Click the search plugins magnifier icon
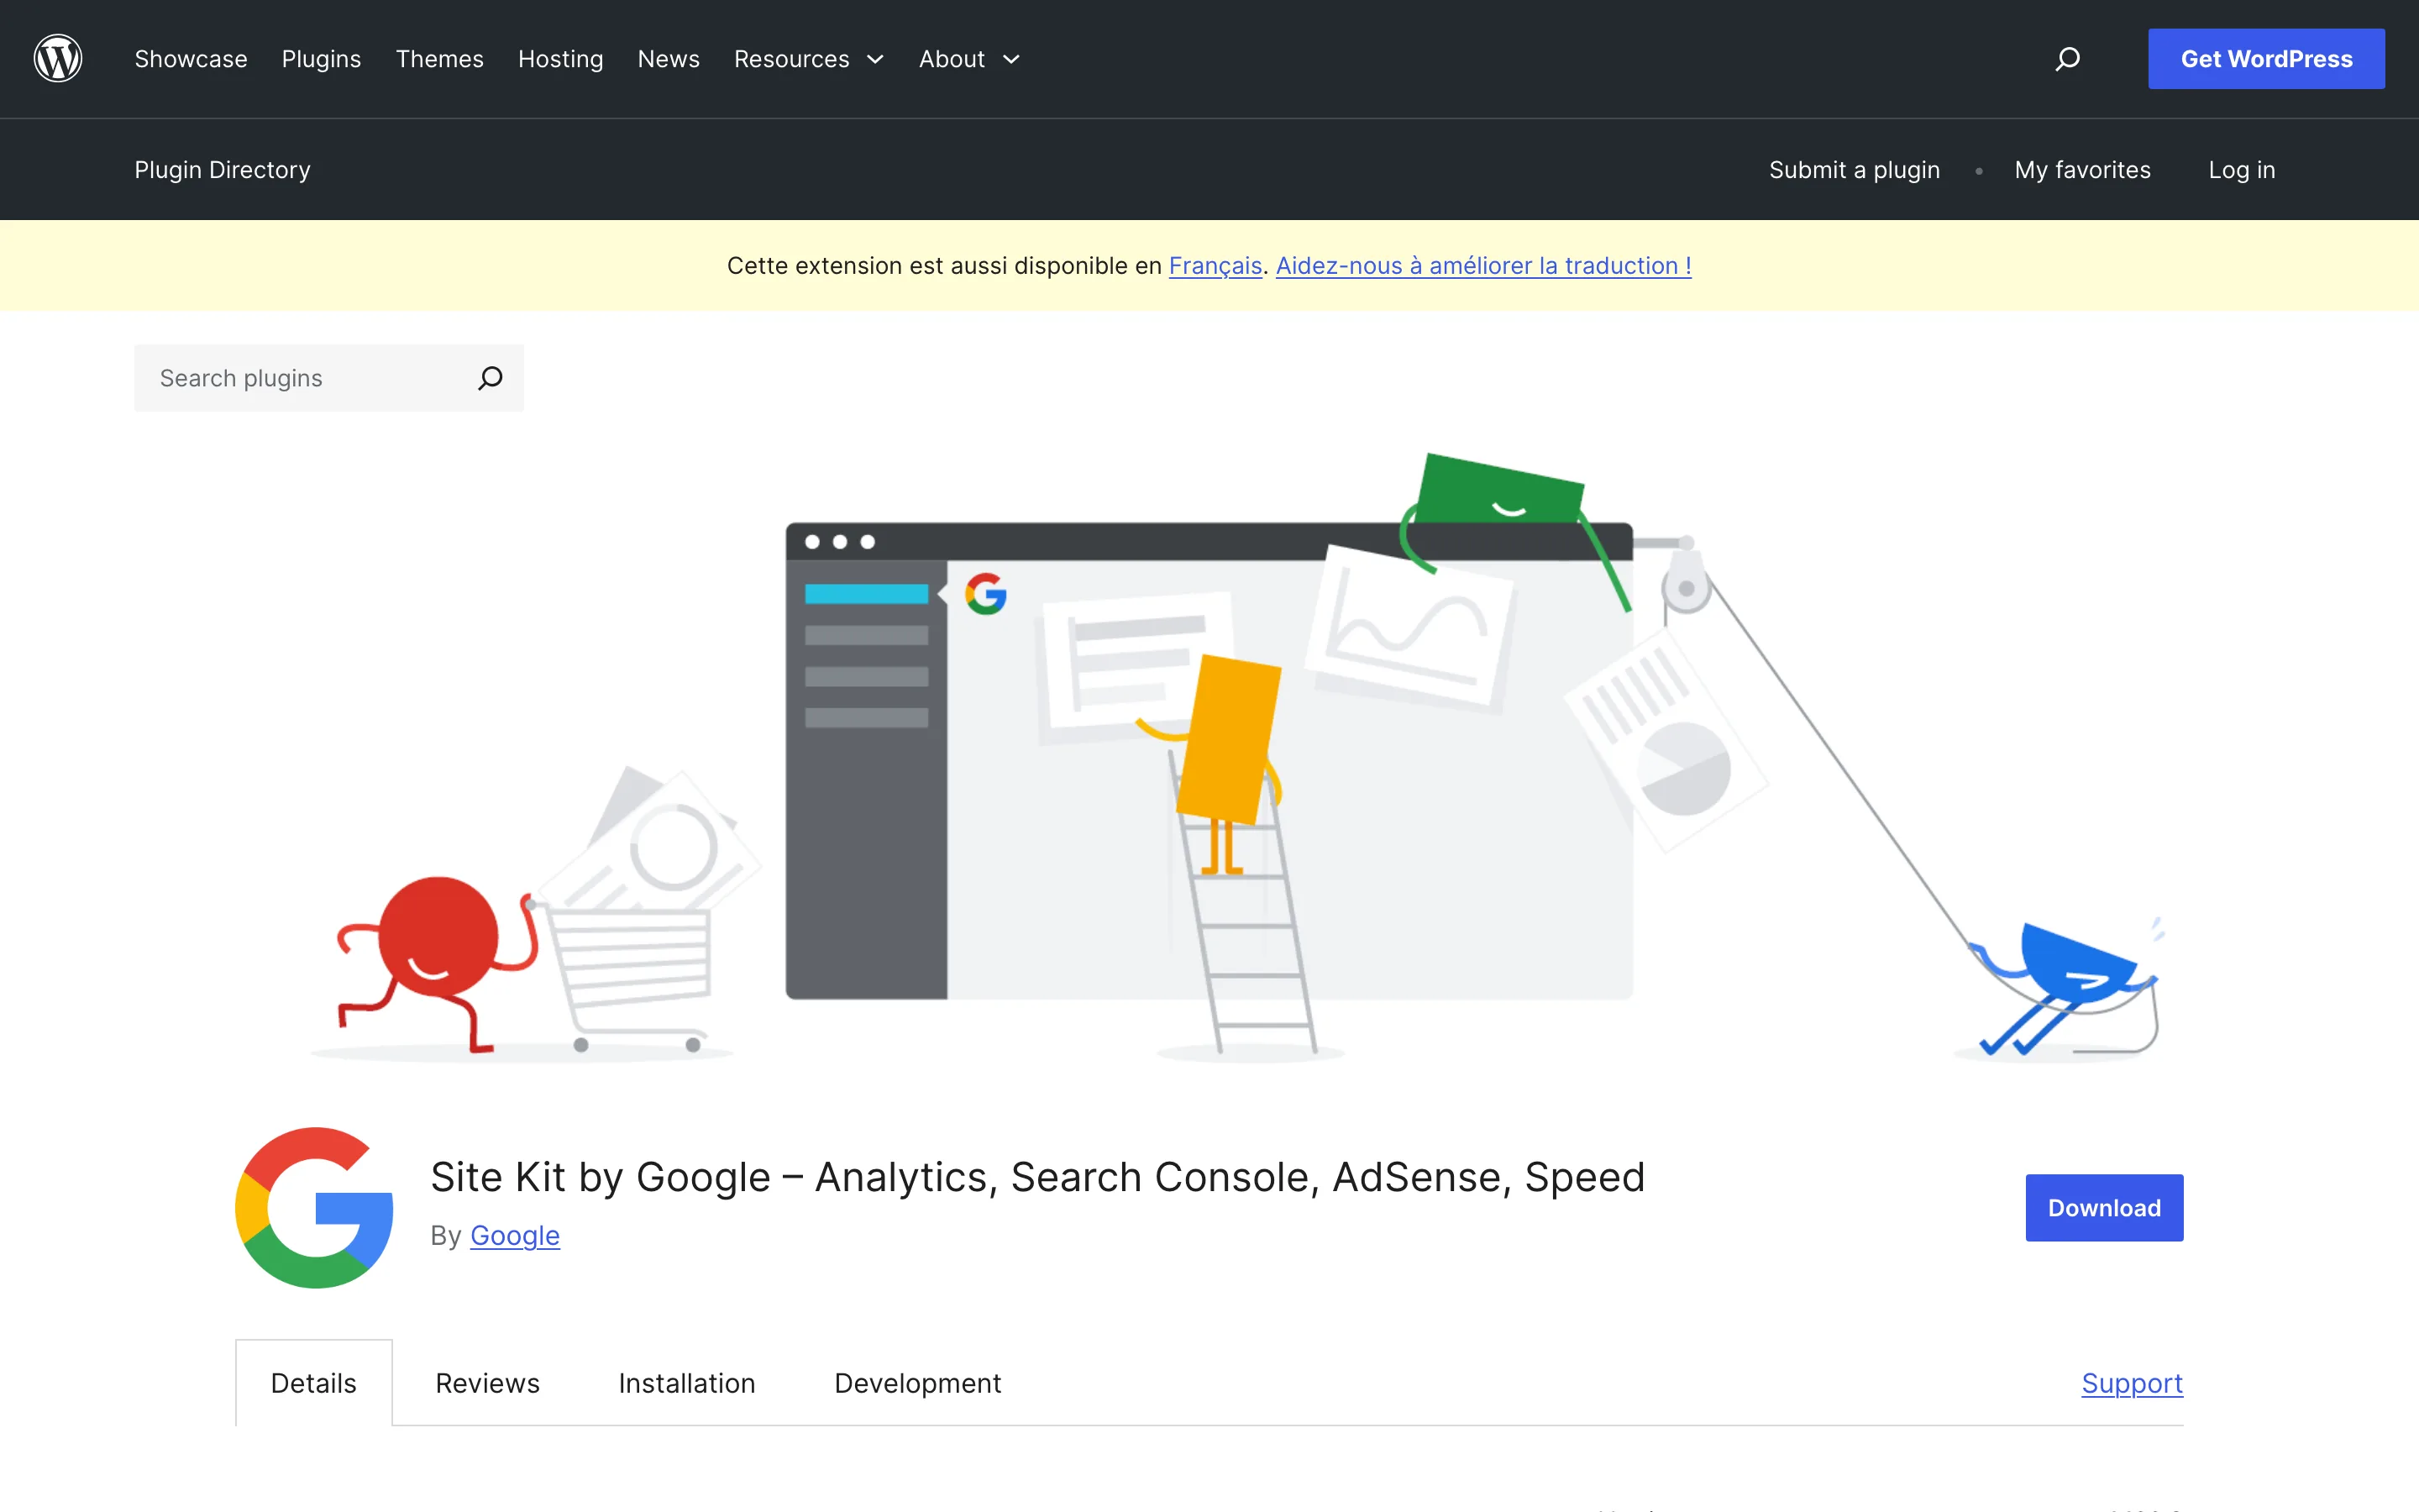Viewport: 2419px width, 1512px height. click(490, 378)
